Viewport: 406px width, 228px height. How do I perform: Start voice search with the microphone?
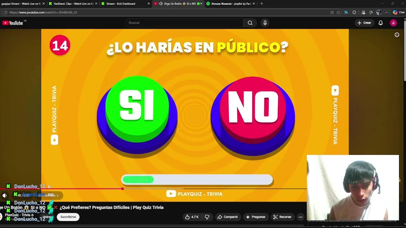[265, 23]
